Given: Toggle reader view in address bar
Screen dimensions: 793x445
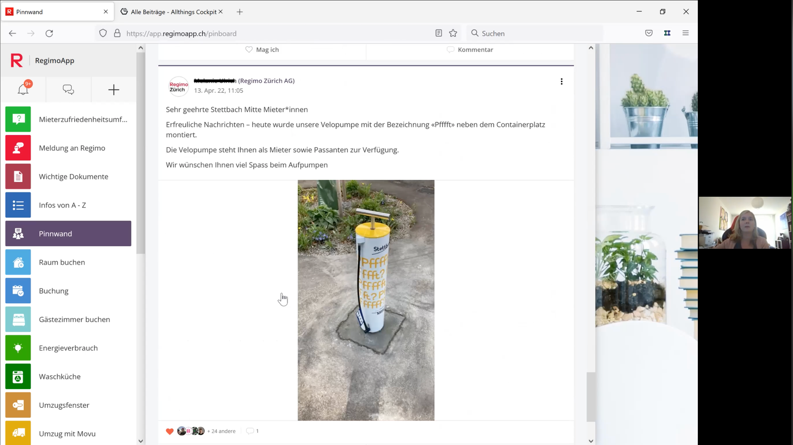Looking at the screenshot, I should tap(439, 33).
